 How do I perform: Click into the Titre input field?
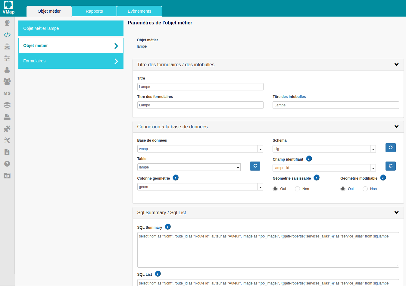200,87
